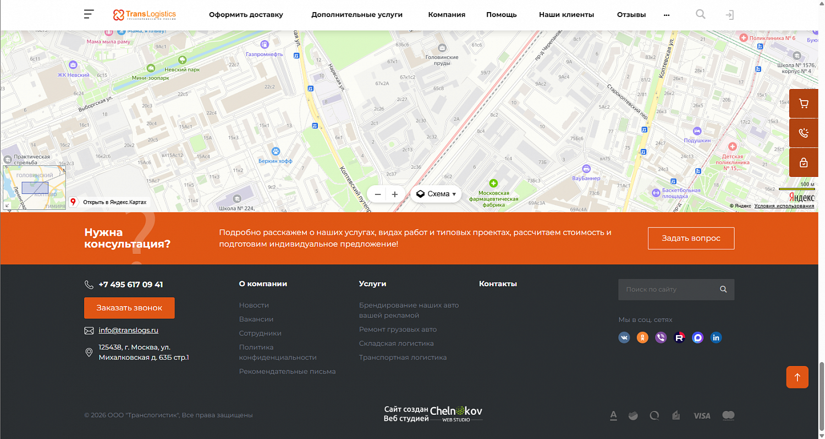Open Ремонт грузовых авто link

(398, 330)
